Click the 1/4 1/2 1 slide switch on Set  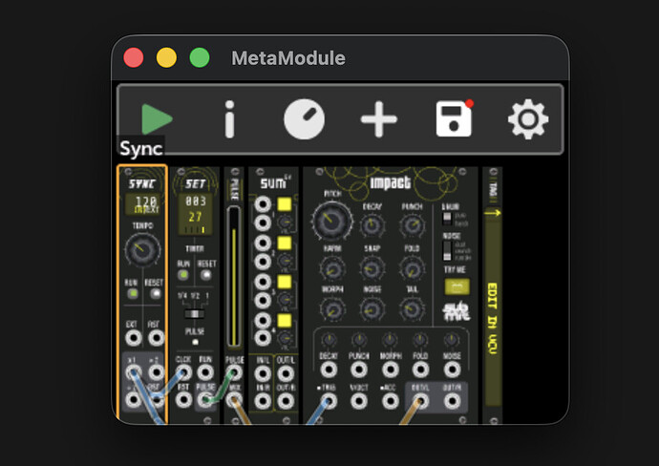(x=194, y=314)
